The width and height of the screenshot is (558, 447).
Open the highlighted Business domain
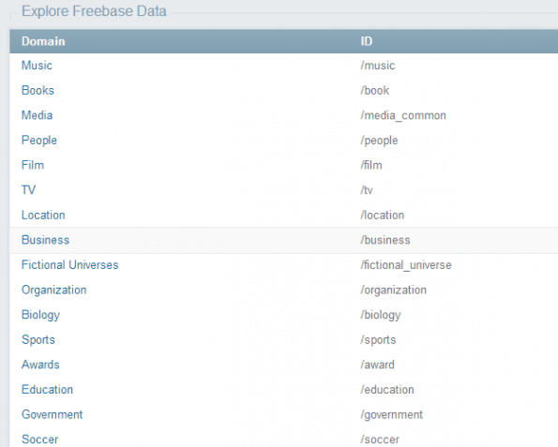tap(45, 240)
